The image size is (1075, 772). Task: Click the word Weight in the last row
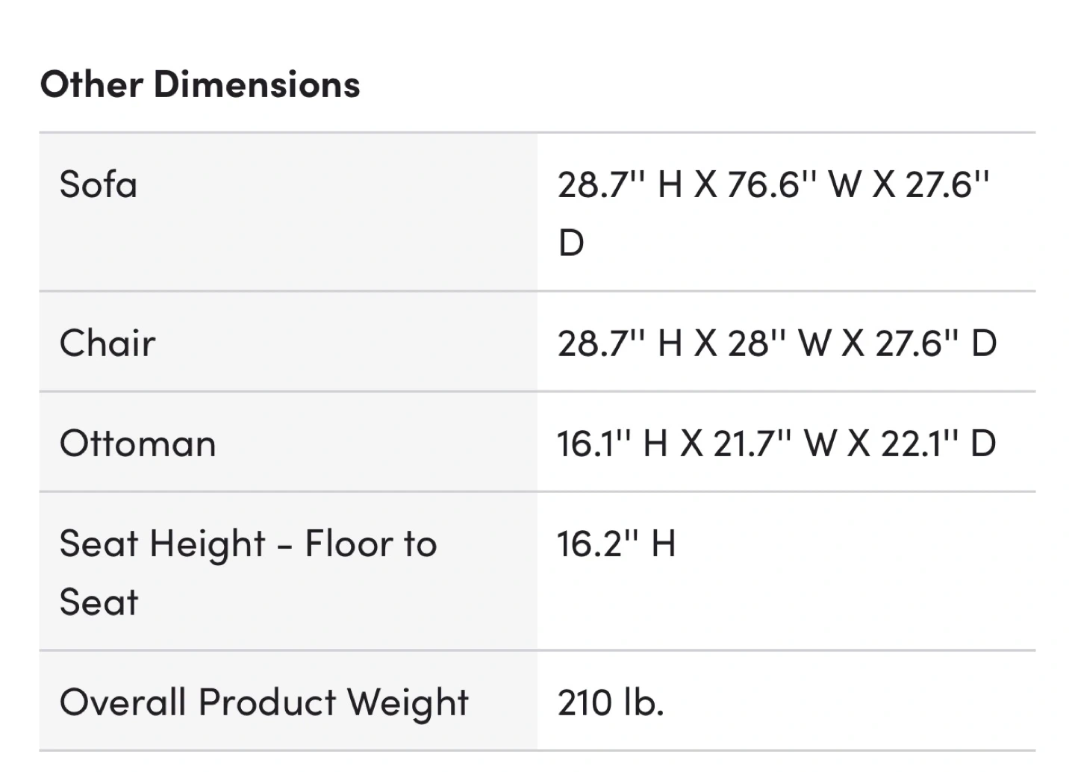coord(408,703)
